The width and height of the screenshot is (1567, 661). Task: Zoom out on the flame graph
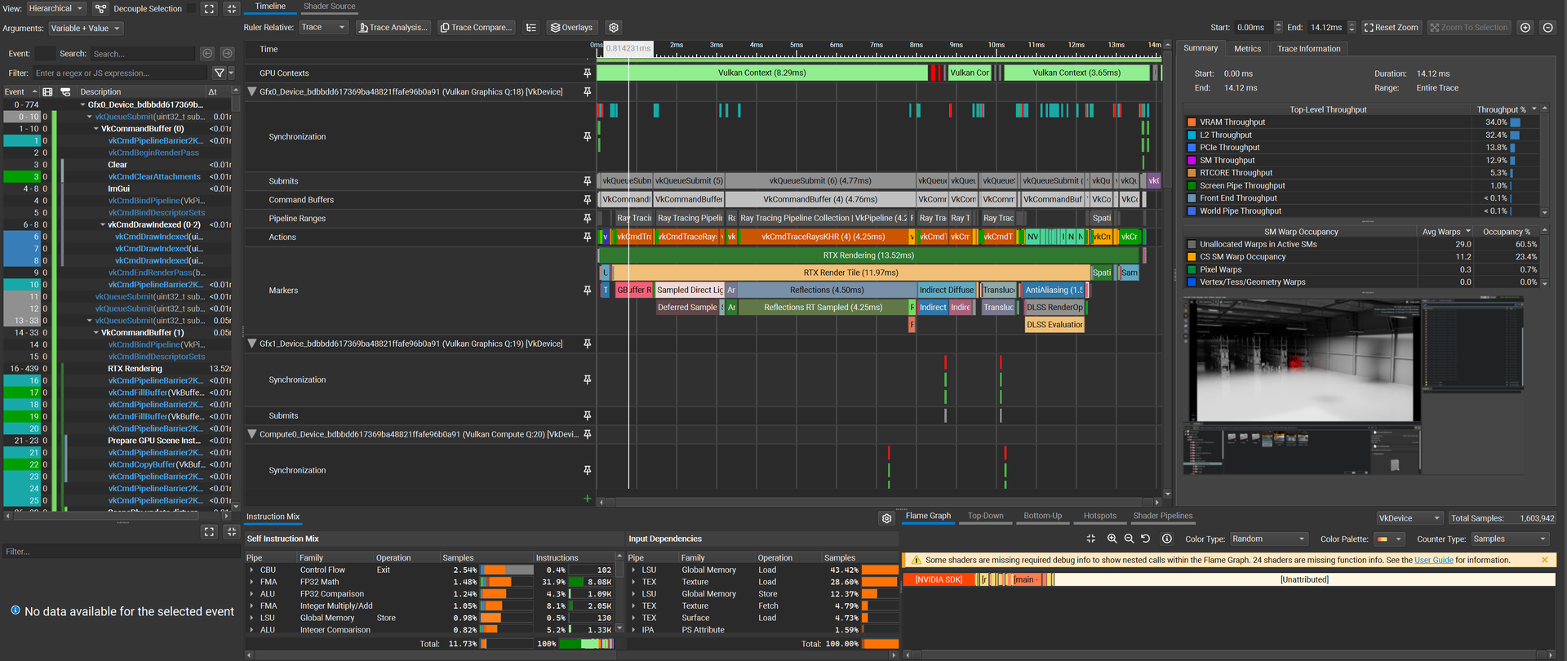tap(1129, 539)
